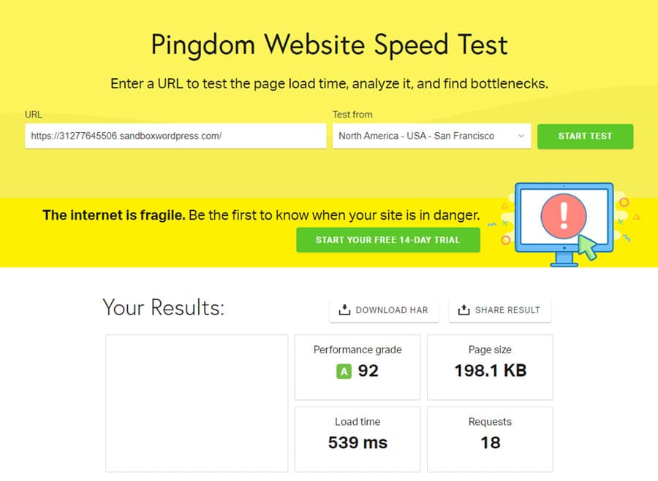Viewport: 658px width, 481px height.
Task: Click the download icon on Download HAR
Action: pos(344,309)
